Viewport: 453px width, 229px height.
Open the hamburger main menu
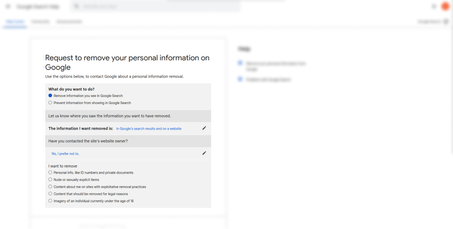8,7
